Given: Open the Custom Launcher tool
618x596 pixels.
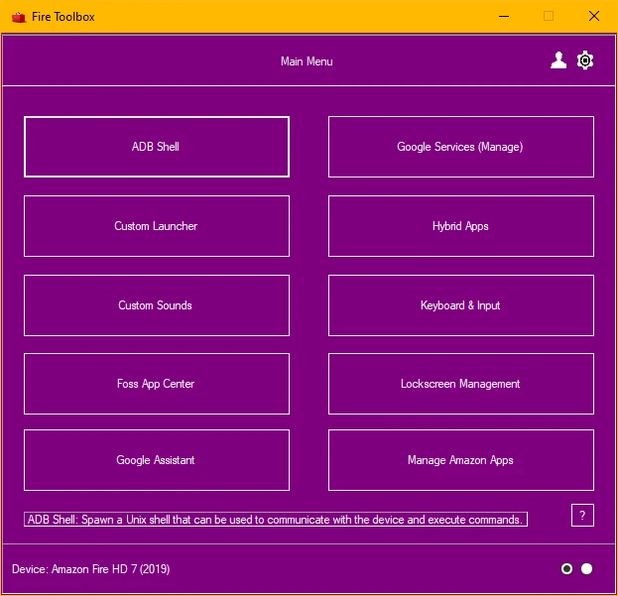Looking at the screenshot, I should click(157, 226).
